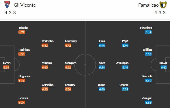Open Talocha's player profile
170x108 pixels.
point(23,28)
